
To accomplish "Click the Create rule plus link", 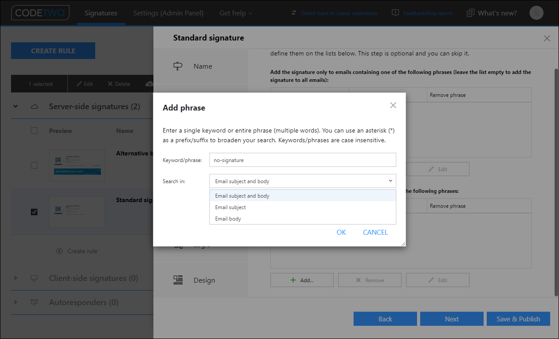I will coord(77,251).
